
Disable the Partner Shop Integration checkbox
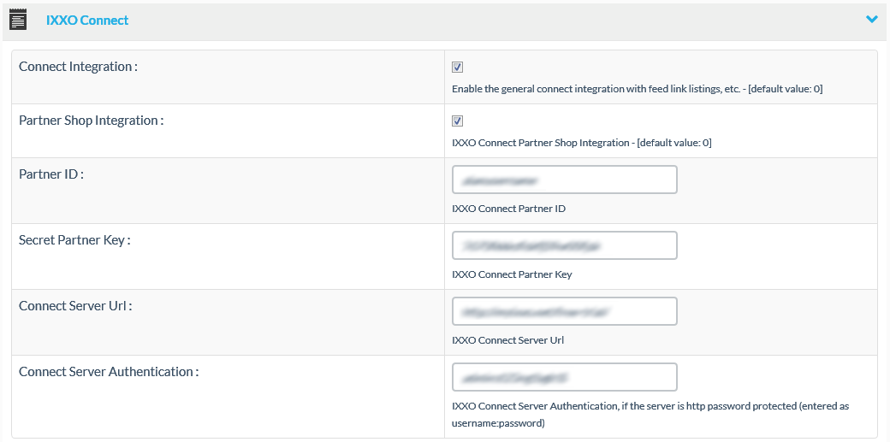[458, 121]
